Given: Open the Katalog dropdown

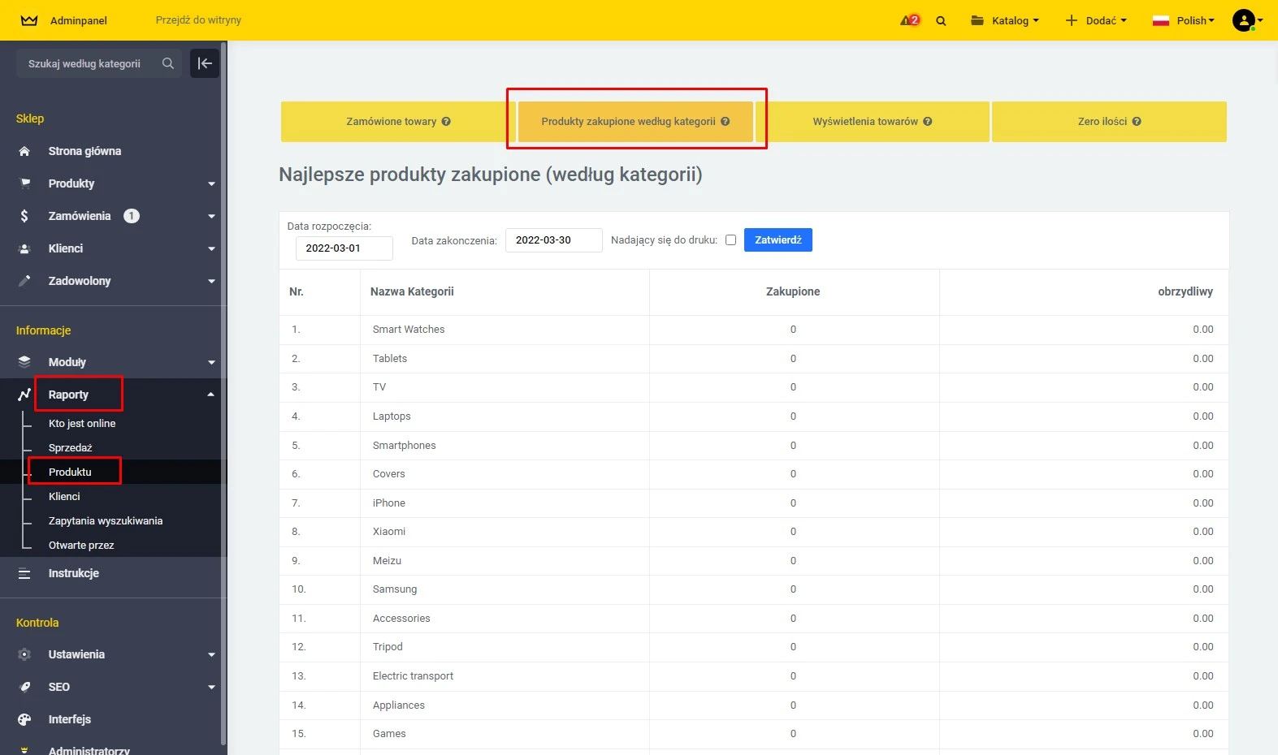Looking at the screenshot, I should pyautogui.click(x=1005, y=20).
